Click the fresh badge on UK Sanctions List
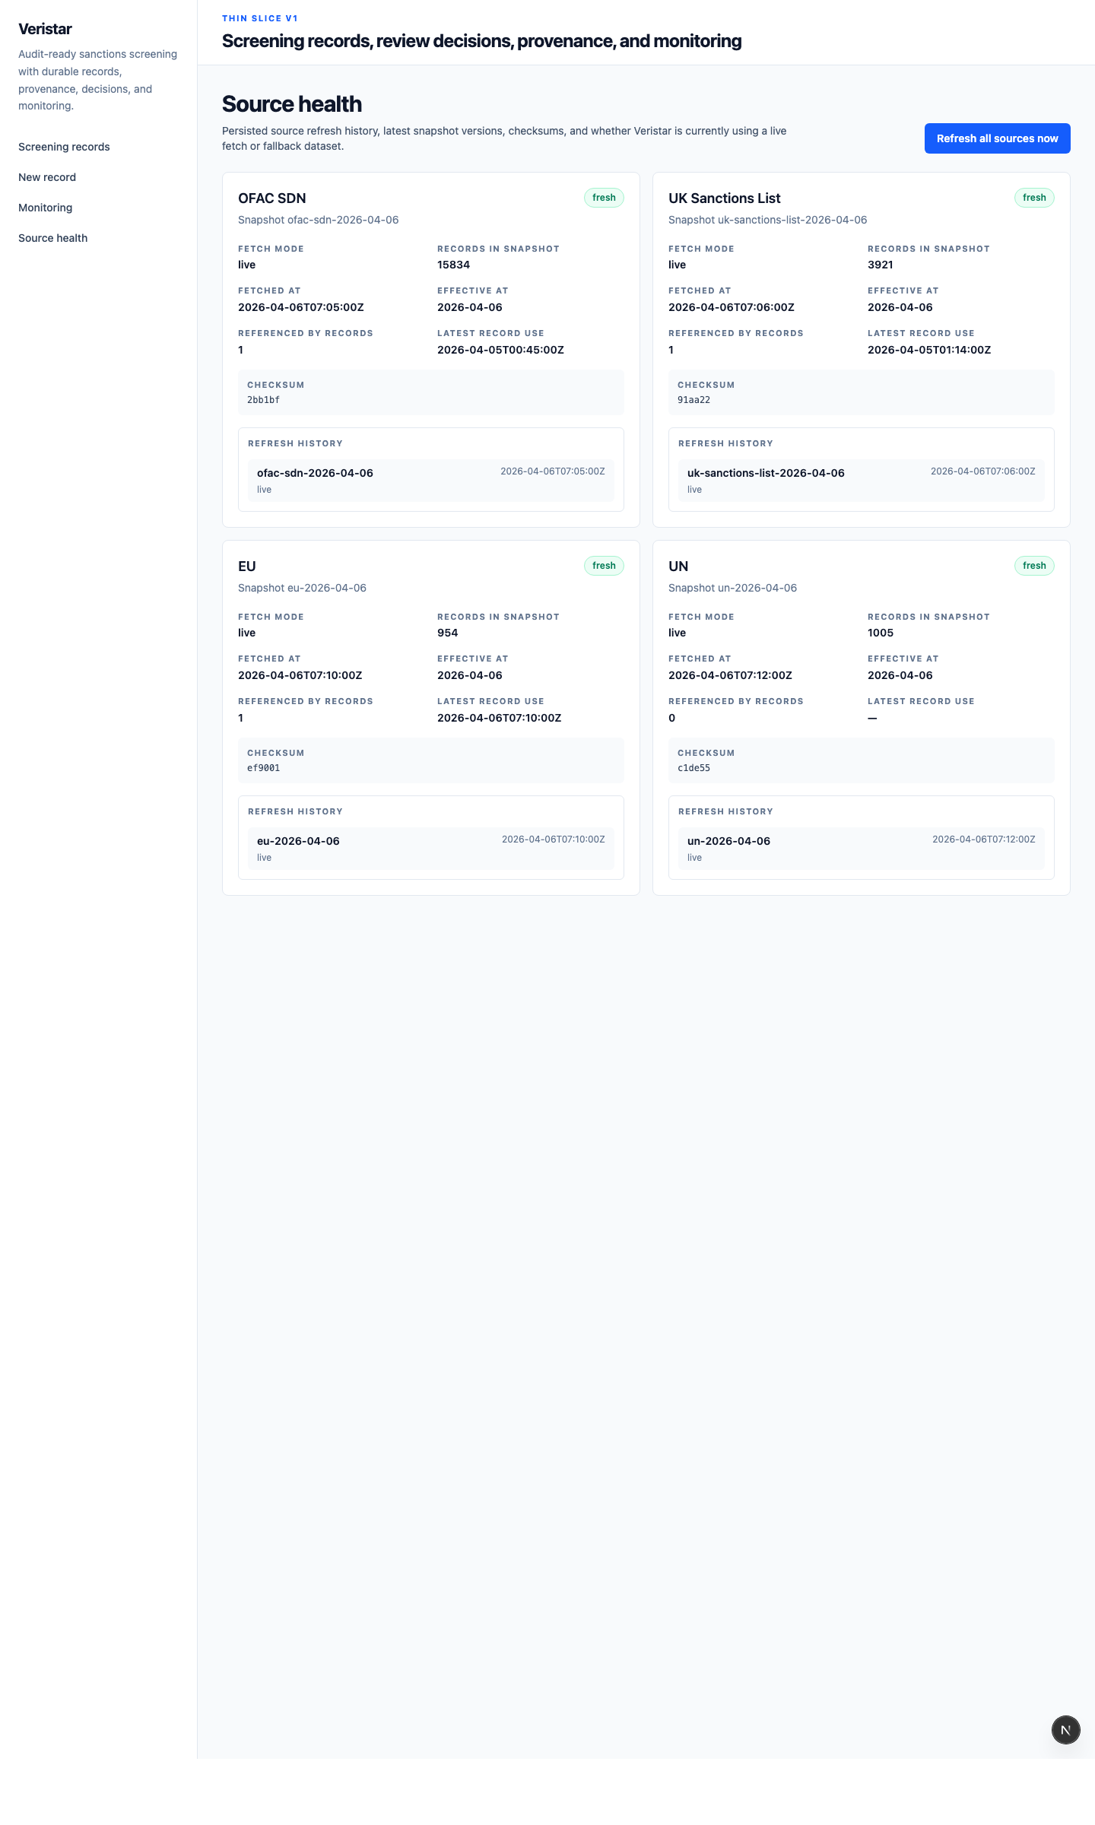1095x1825 pixels. (x=1033, y=197)
